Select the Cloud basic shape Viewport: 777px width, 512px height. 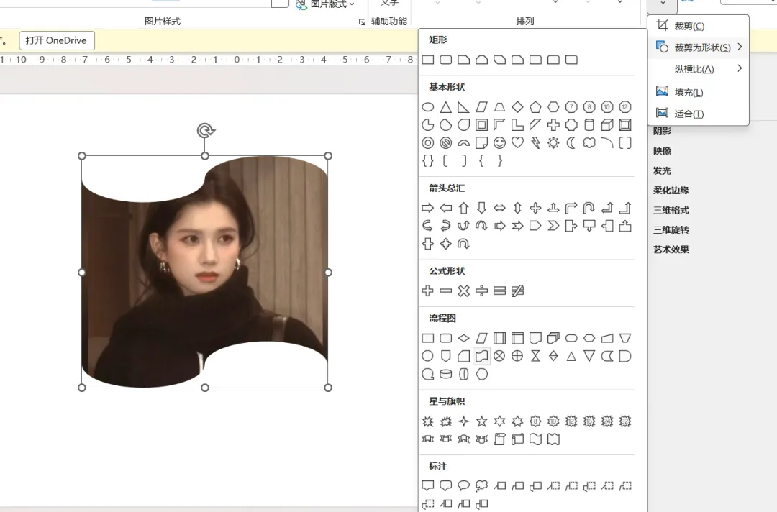pyautogui.click(x=589, y=143)
